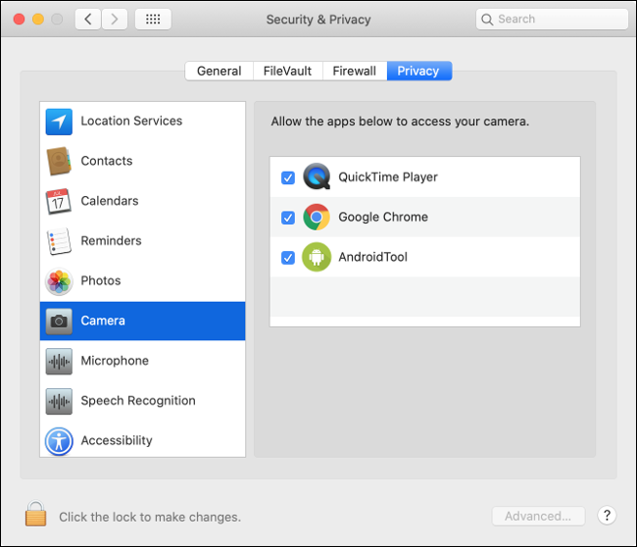This screenshot has width=637, height=547.
Task: Select the Reminders label in sidebar
Action: click(x=112, y=240)
